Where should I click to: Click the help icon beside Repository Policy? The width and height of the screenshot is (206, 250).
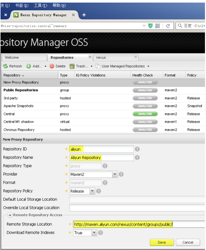[x=98, y=191]
